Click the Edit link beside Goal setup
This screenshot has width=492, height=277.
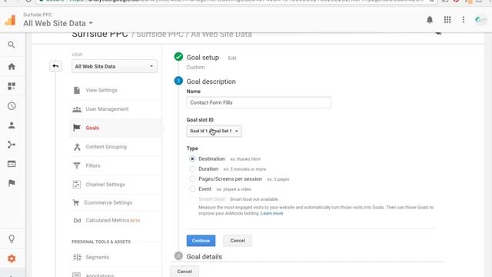coord(232,58)
